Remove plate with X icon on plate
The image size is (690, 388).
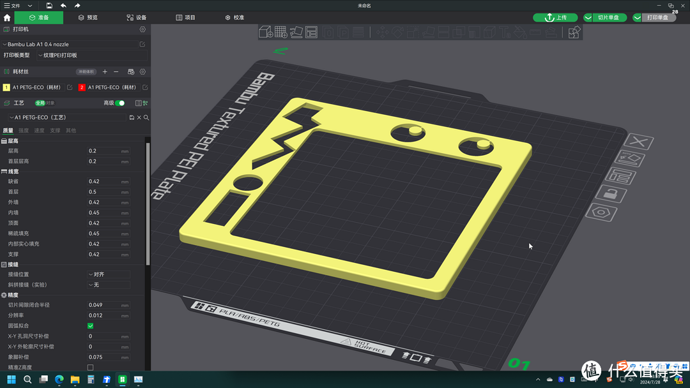click(638, 142)
